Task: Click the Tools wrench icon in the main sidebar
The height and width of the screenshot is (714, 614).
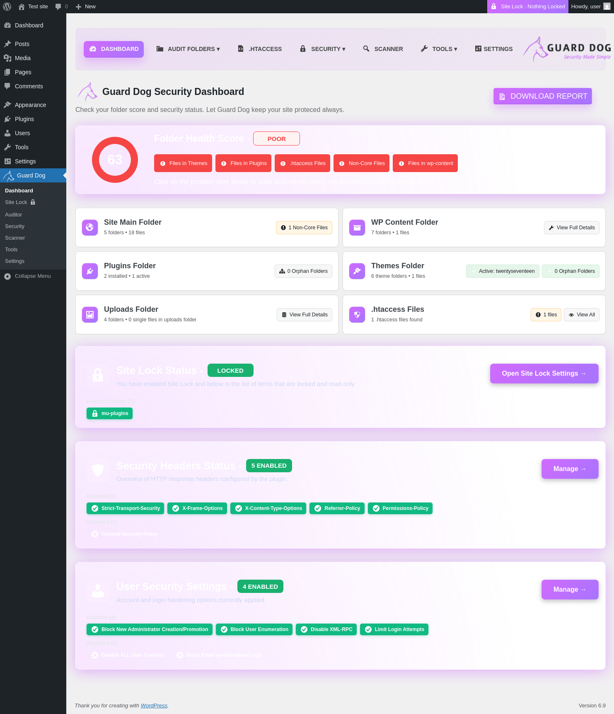Action: click(x=7, y=147)
